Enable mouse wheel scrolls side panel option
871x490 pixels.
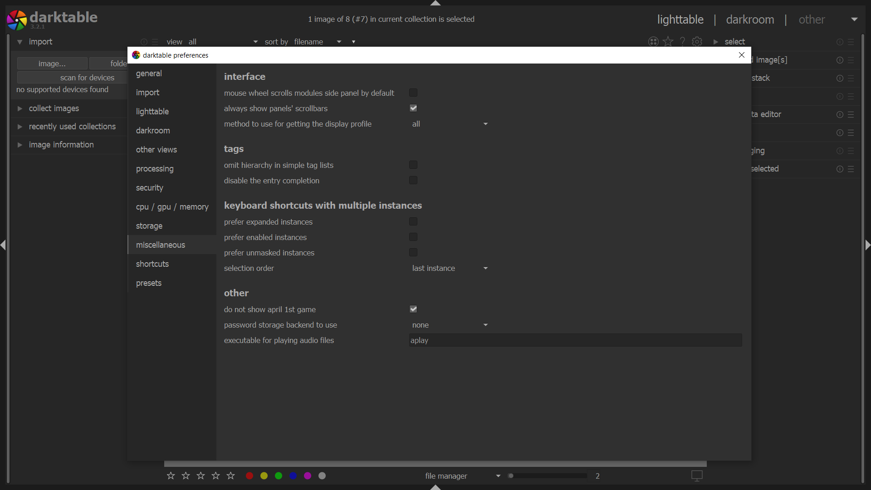[x=412, y=93]
